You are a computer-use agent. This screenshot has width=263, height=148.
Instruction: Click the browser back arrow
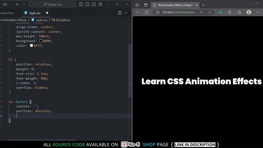pos(137,12)
